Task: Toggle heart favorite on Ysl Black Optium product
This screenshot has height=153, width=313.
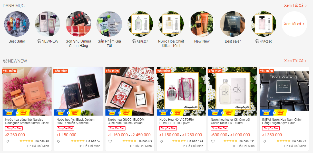Action: [58, 141]
